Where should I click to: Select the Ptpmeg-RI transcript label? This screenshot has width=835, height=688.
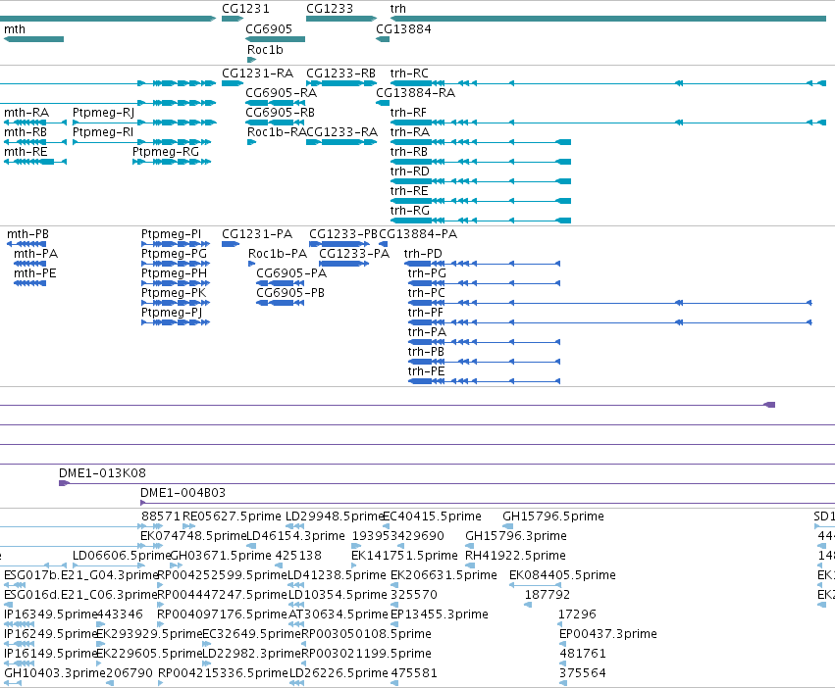pyautogui.click(x=103, y=132)
